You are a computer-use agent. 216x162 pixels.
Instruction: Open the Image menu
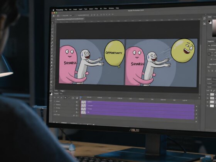point(75,9)
